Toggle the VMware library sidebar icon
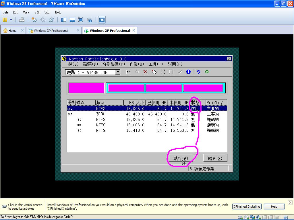The width and height of the screenshot is (294, 220). (64, 20)
